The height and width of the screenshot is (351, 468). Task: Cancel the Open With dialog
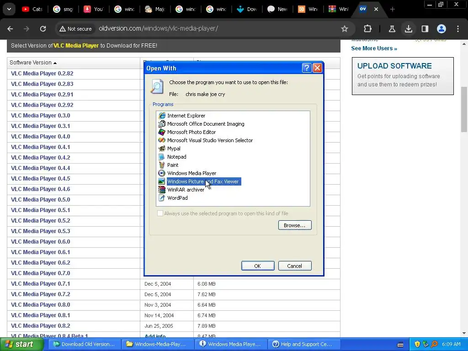pos(295,266)
